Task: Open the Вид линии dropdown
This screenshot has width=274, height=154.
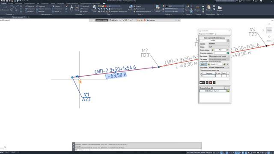Action: 219,68
